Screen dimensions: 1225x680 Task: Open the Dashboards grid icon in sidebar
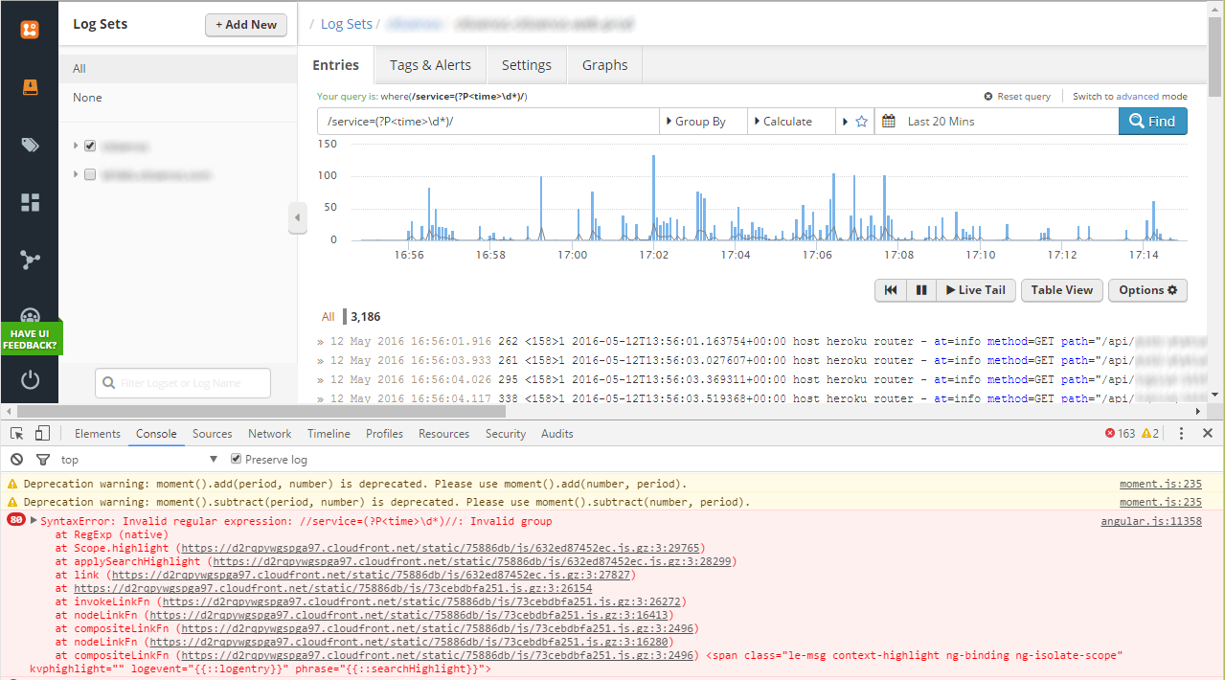(30, 202)
